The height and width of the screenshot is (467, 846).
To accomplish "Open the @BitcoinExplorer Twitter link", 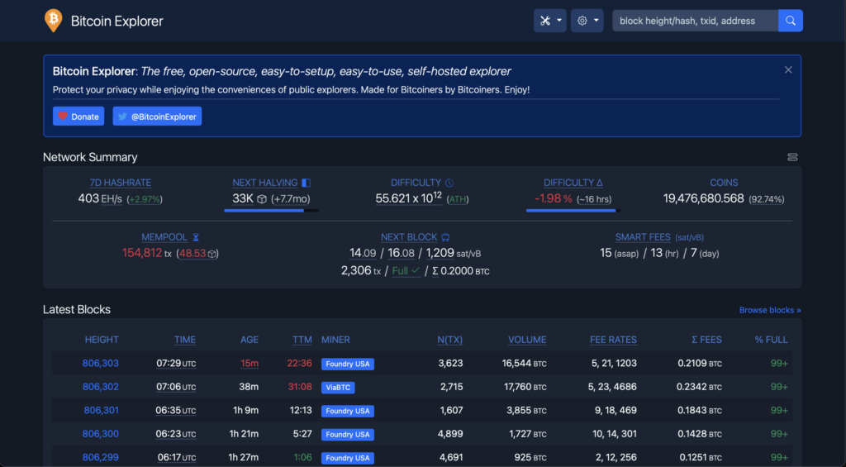I will pyautogui.click(x=157, y=116).
